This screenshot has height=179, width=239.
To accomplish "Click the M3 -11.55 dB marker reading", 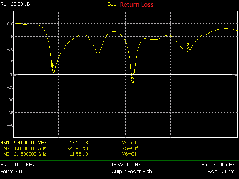I will [78, 154].
